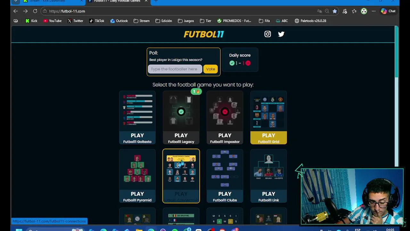Expand the Edición bookmarks folder
The width and height of the screenshot is (410, 231).
coord(164,21)
